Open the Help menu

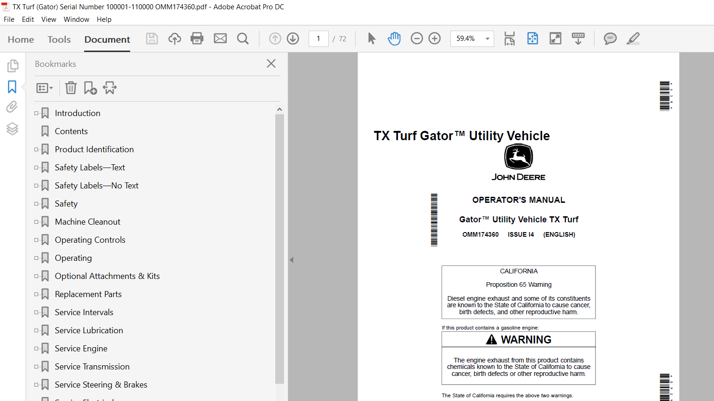(x=104, y=19)
